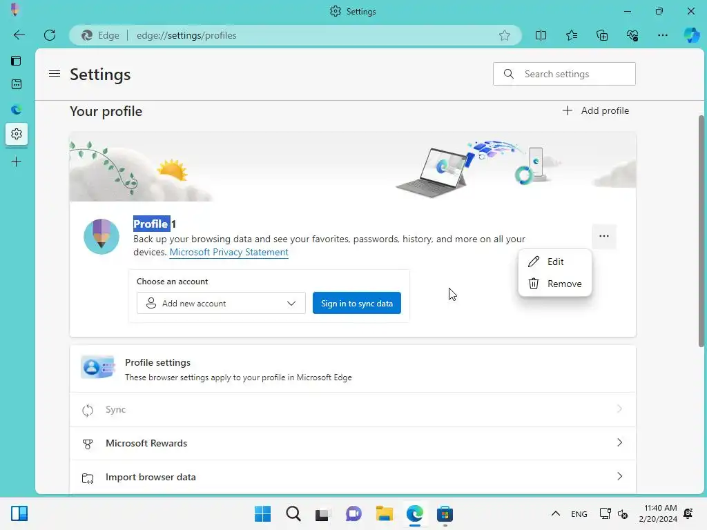Open the Settings hamburger menu
This screenshot has width=707, height=530.
coord(55,73)
